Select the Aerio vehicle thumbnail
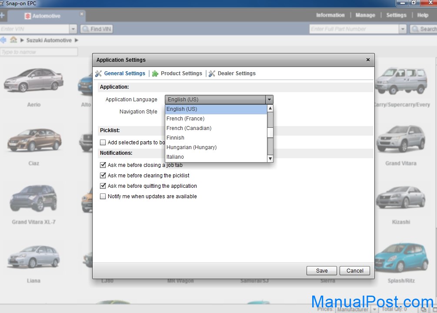The image size is (437, 313). point(34,80)
